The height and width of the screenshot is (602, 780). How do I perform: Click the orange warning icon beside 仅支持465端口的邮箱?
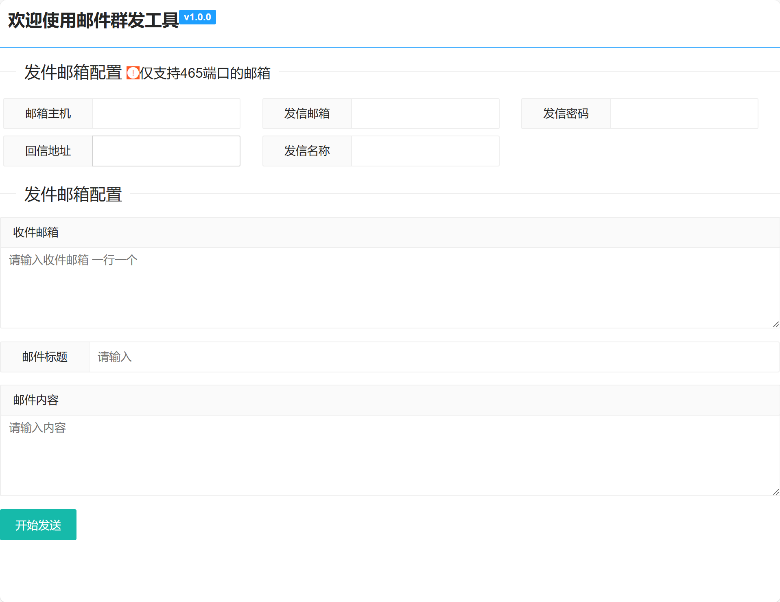[133, 73]
